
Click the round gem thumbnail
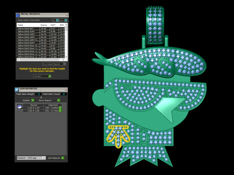19,107
